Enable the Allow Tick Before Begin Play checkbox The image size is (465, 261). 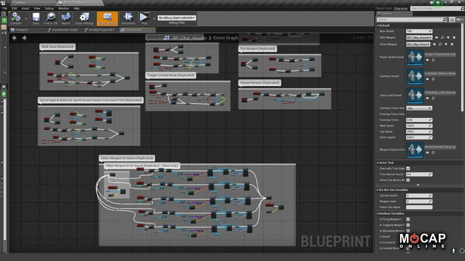click(x=408, y=180)
